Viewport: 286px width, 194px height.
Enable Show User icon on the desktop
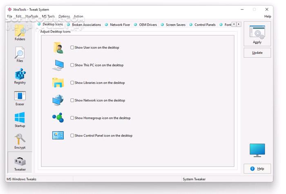point(72,48)
